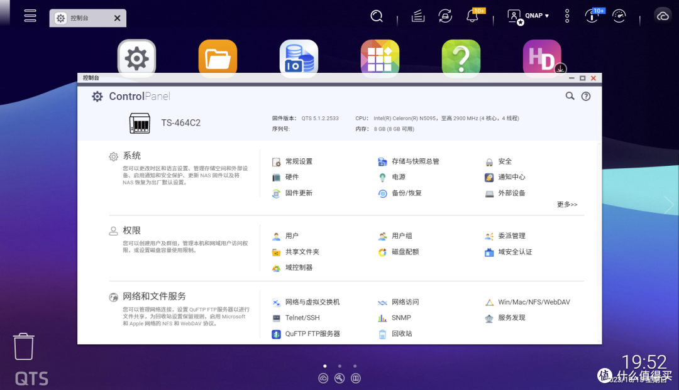The height and width of the screenshot is (390, 679).
Task: Open 域控制器 domain controller
Action: pos(292,268)
